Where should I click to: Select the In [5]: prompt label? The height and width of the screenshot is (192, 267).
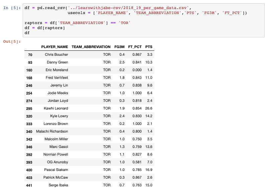[x=12, y=8]
